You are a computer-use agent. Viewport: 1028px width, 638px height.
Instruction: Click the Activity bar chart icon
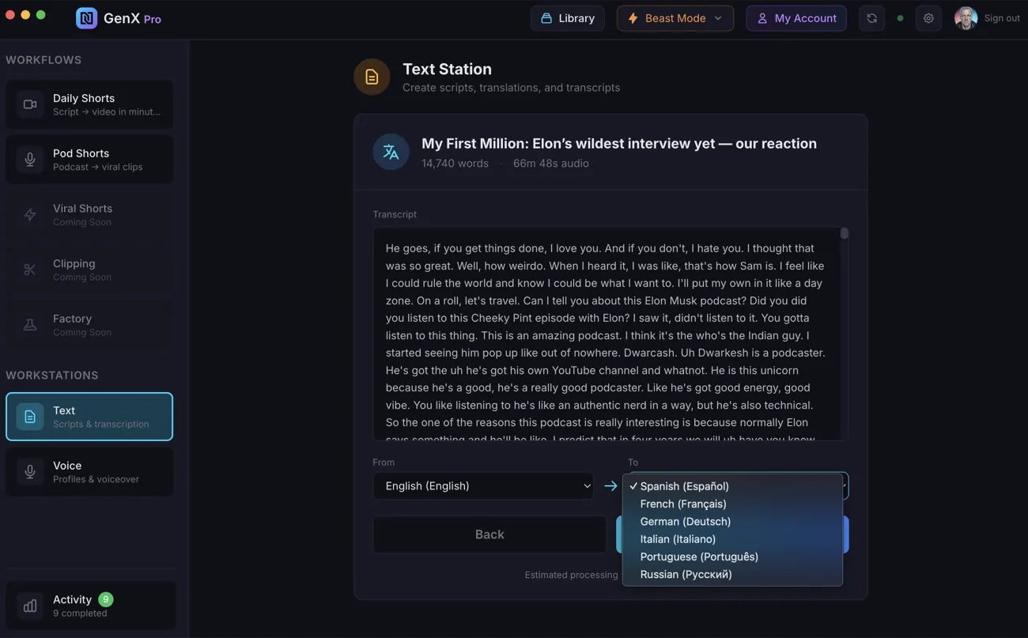pos(29,605)
